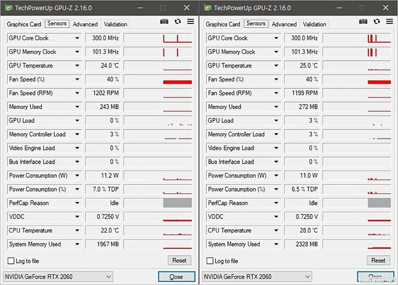Click the 22.0 °C CPU Temperature value
The image size is (398, 285).
[103, 230]
